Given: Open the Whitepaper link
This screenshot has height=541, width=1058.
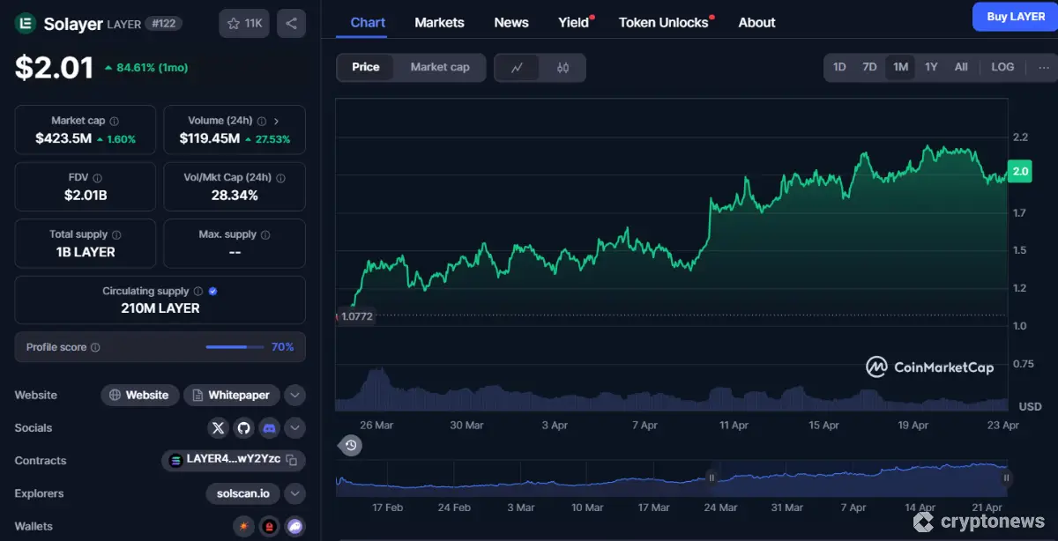Looking at the screenshot, I should point(231,396).
